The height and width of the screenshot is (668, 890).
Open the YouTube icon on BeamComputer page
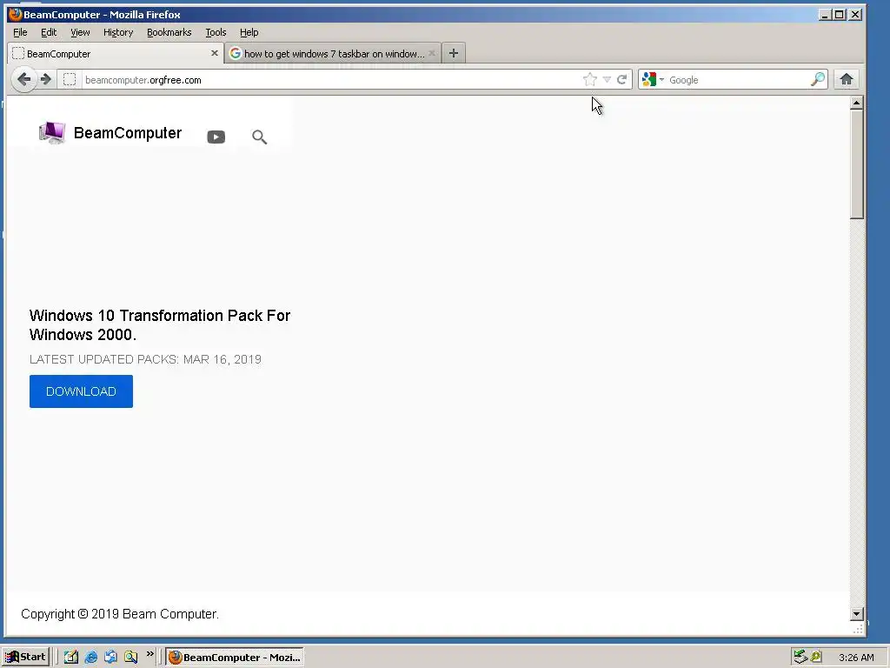click(x=216, y=137)
